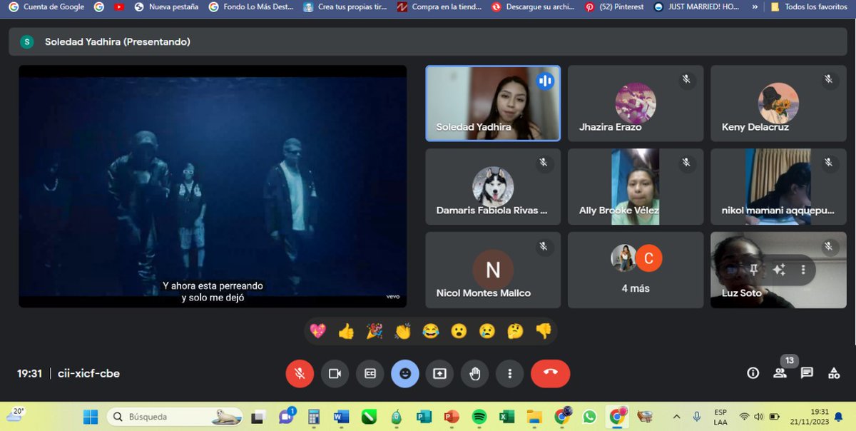Click the present screen button

pos(439,373)
